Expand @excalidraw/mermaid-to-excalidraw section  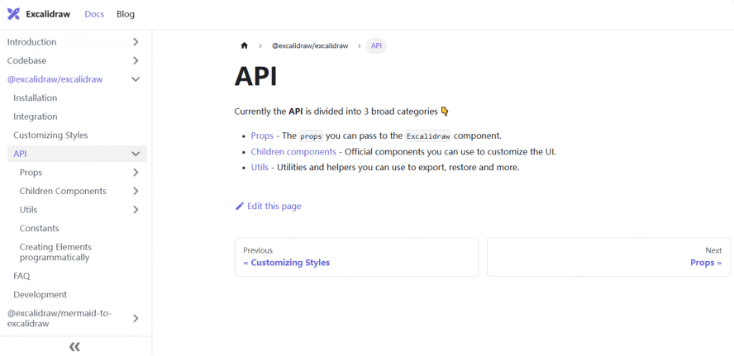[x=136, y=318]
